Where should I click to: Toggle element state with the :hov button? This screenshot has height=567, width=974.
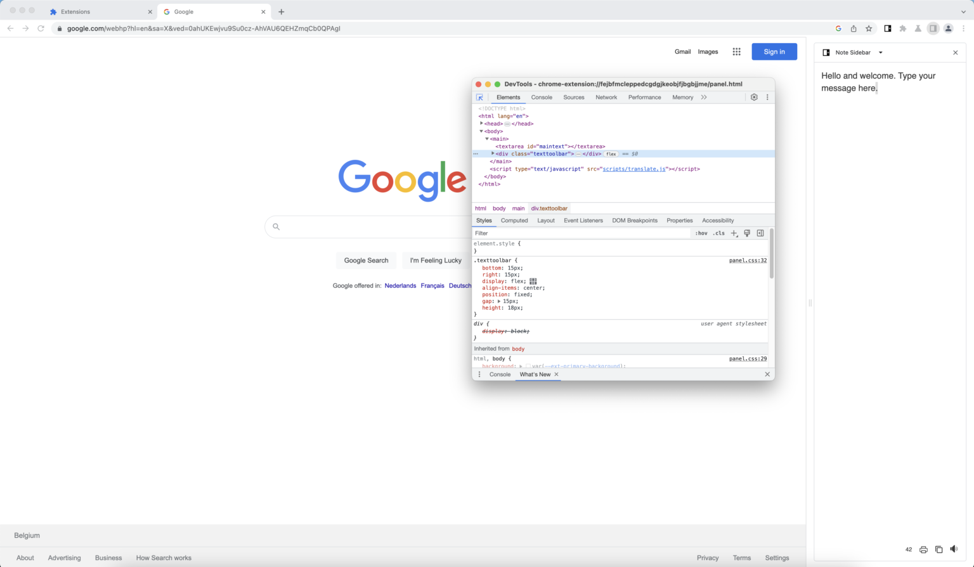click(701, 233)
